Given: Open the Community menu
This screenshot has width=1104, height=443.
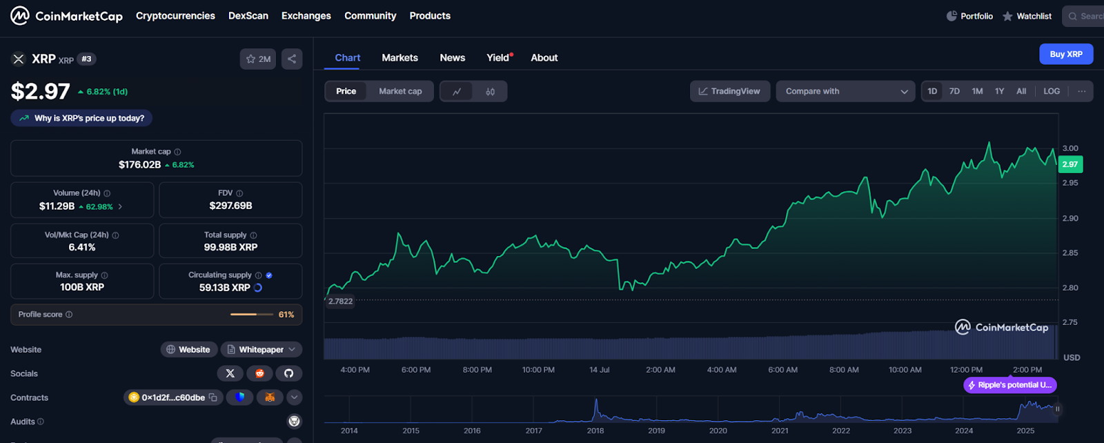Looking at the screenshot, I should point(371,16).
